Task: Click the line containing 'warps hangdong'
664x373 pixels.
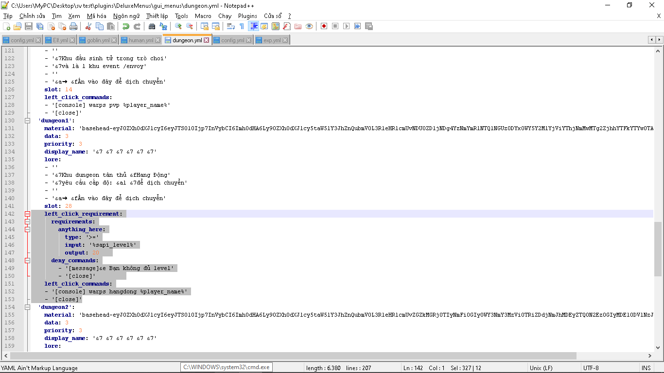Action: pyautogui.click(x=342, y=291)
